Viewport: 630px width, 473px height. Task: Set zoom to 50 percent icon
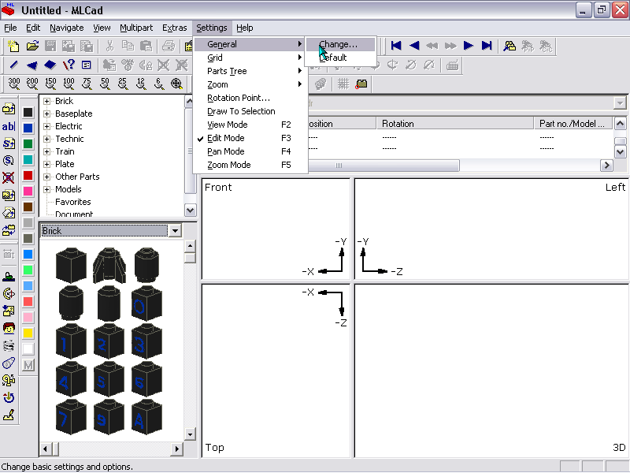pos(105,84)
